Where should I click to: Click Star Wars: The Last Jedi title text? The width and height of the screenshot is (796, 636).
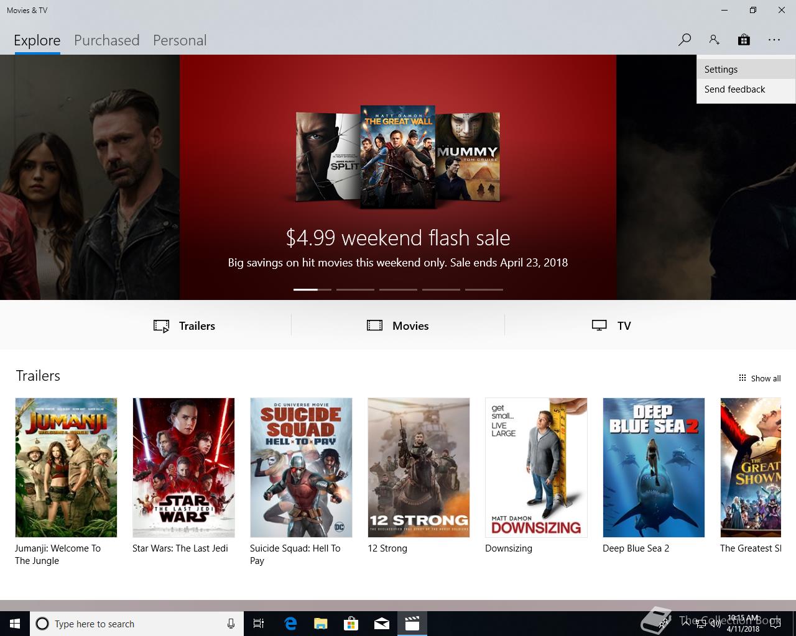[180, 548]
